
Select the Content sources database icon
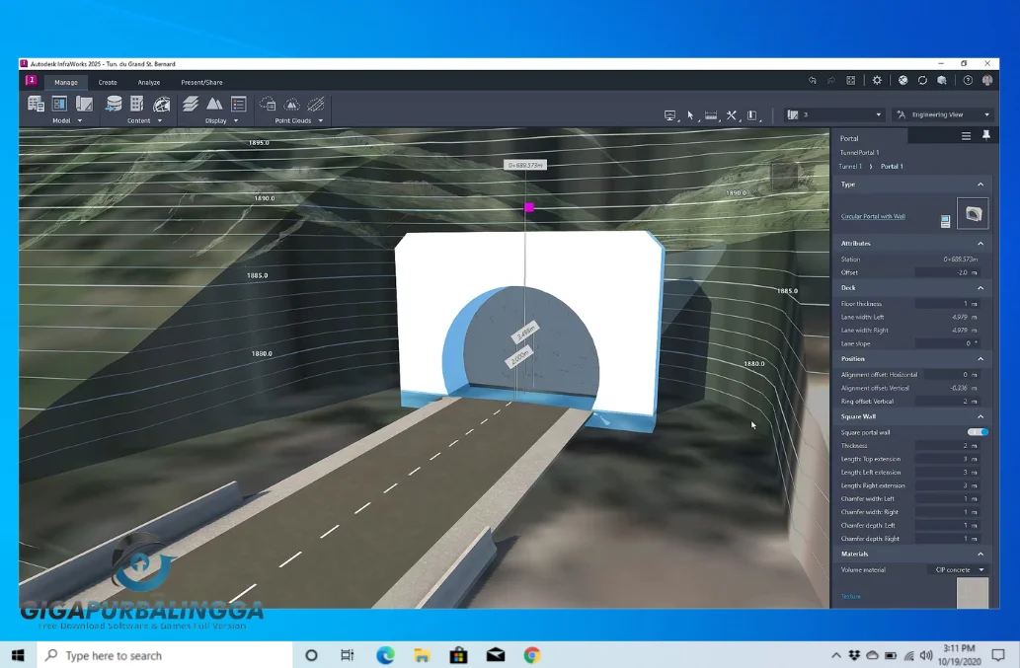113,104
